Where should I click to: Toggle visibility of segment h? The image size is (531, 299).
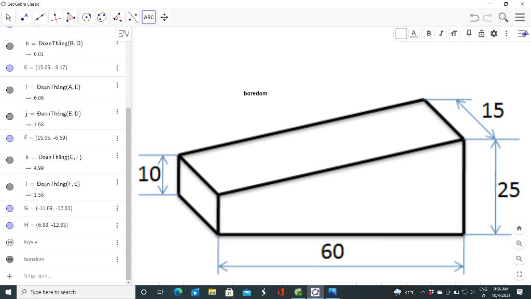pos(10,46)
